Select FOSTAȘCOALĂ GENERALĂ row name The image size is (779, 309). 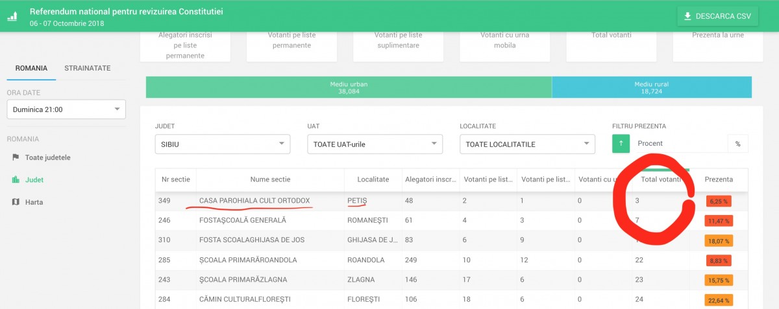point(243,220)
